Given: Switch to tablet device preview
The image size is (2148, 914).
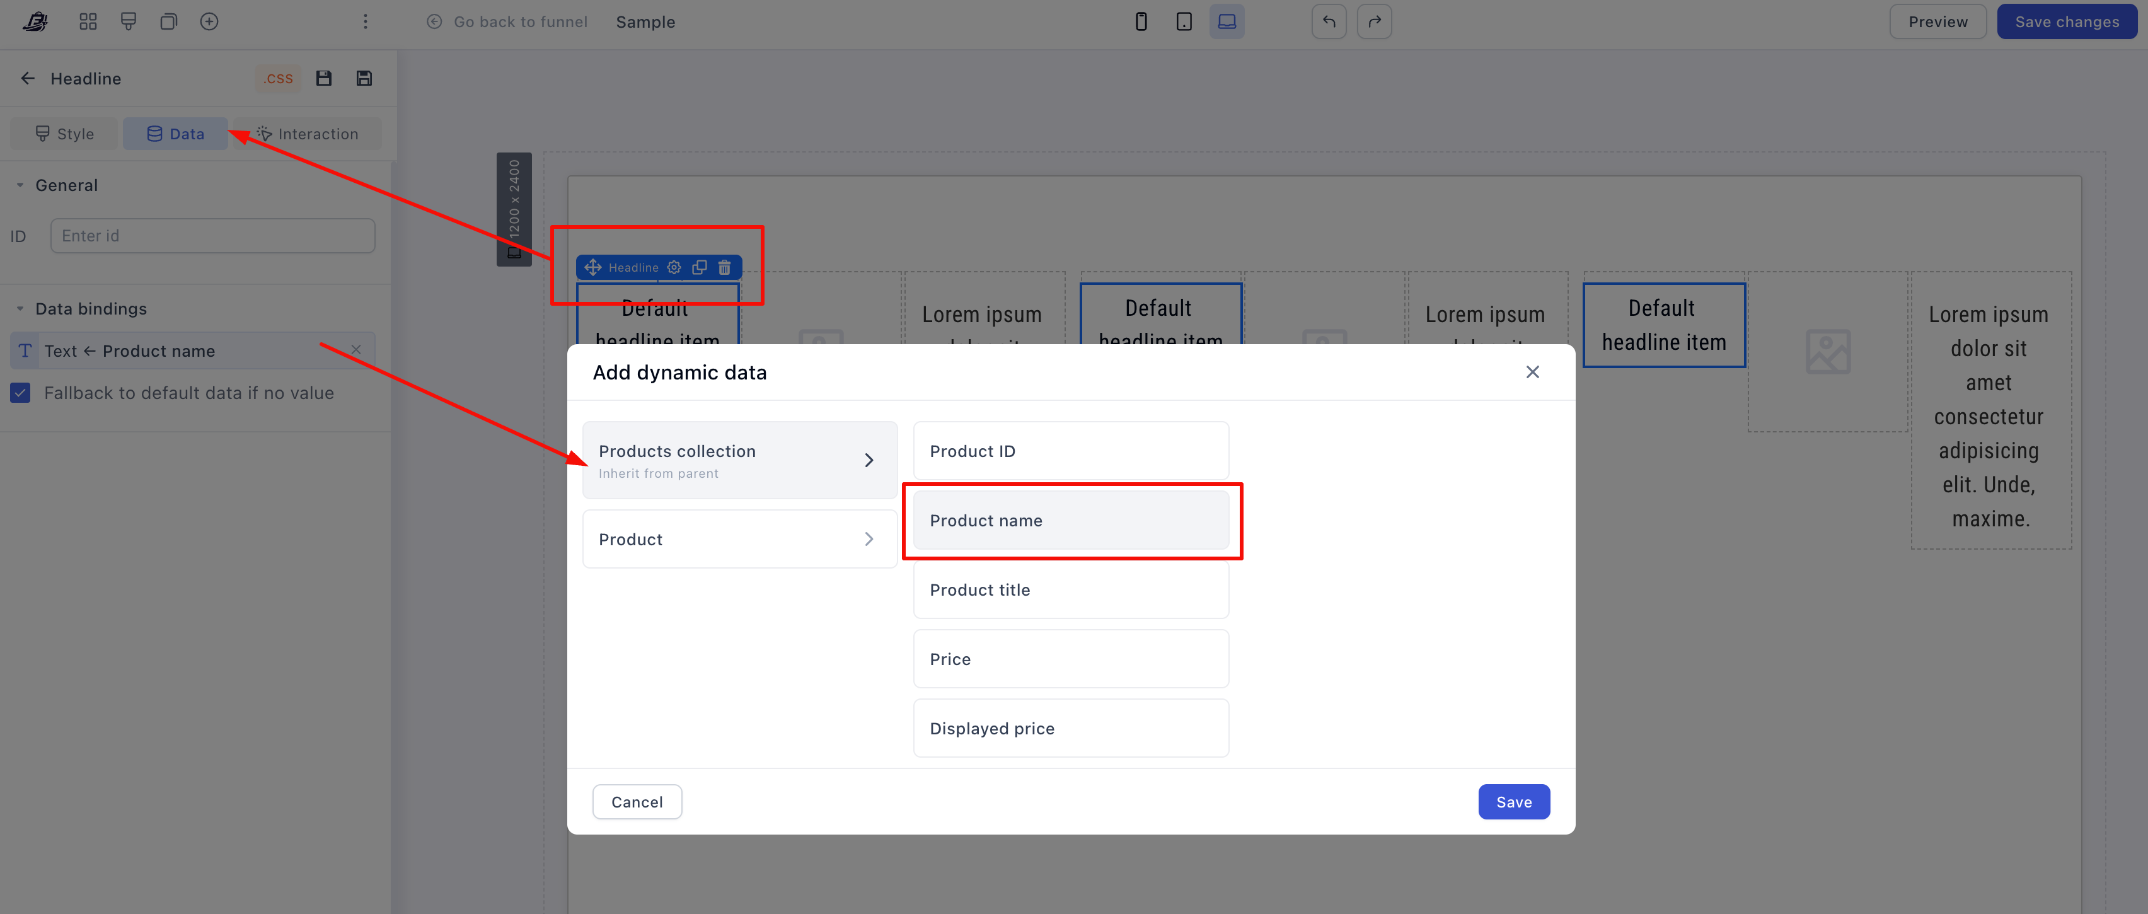Looking at the screenshot, I should (x=1183, y=21).
